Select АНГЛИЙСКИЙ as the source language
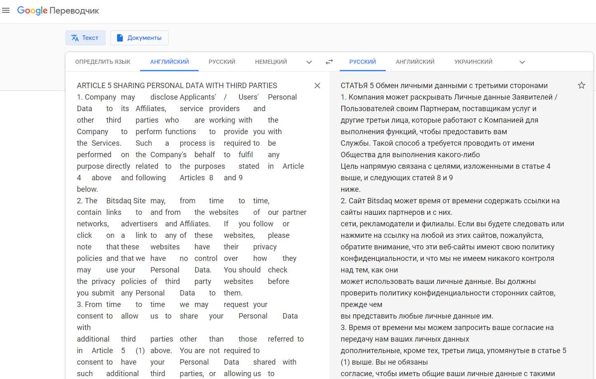Screen dimensions: 596x379 coord(169,62)
